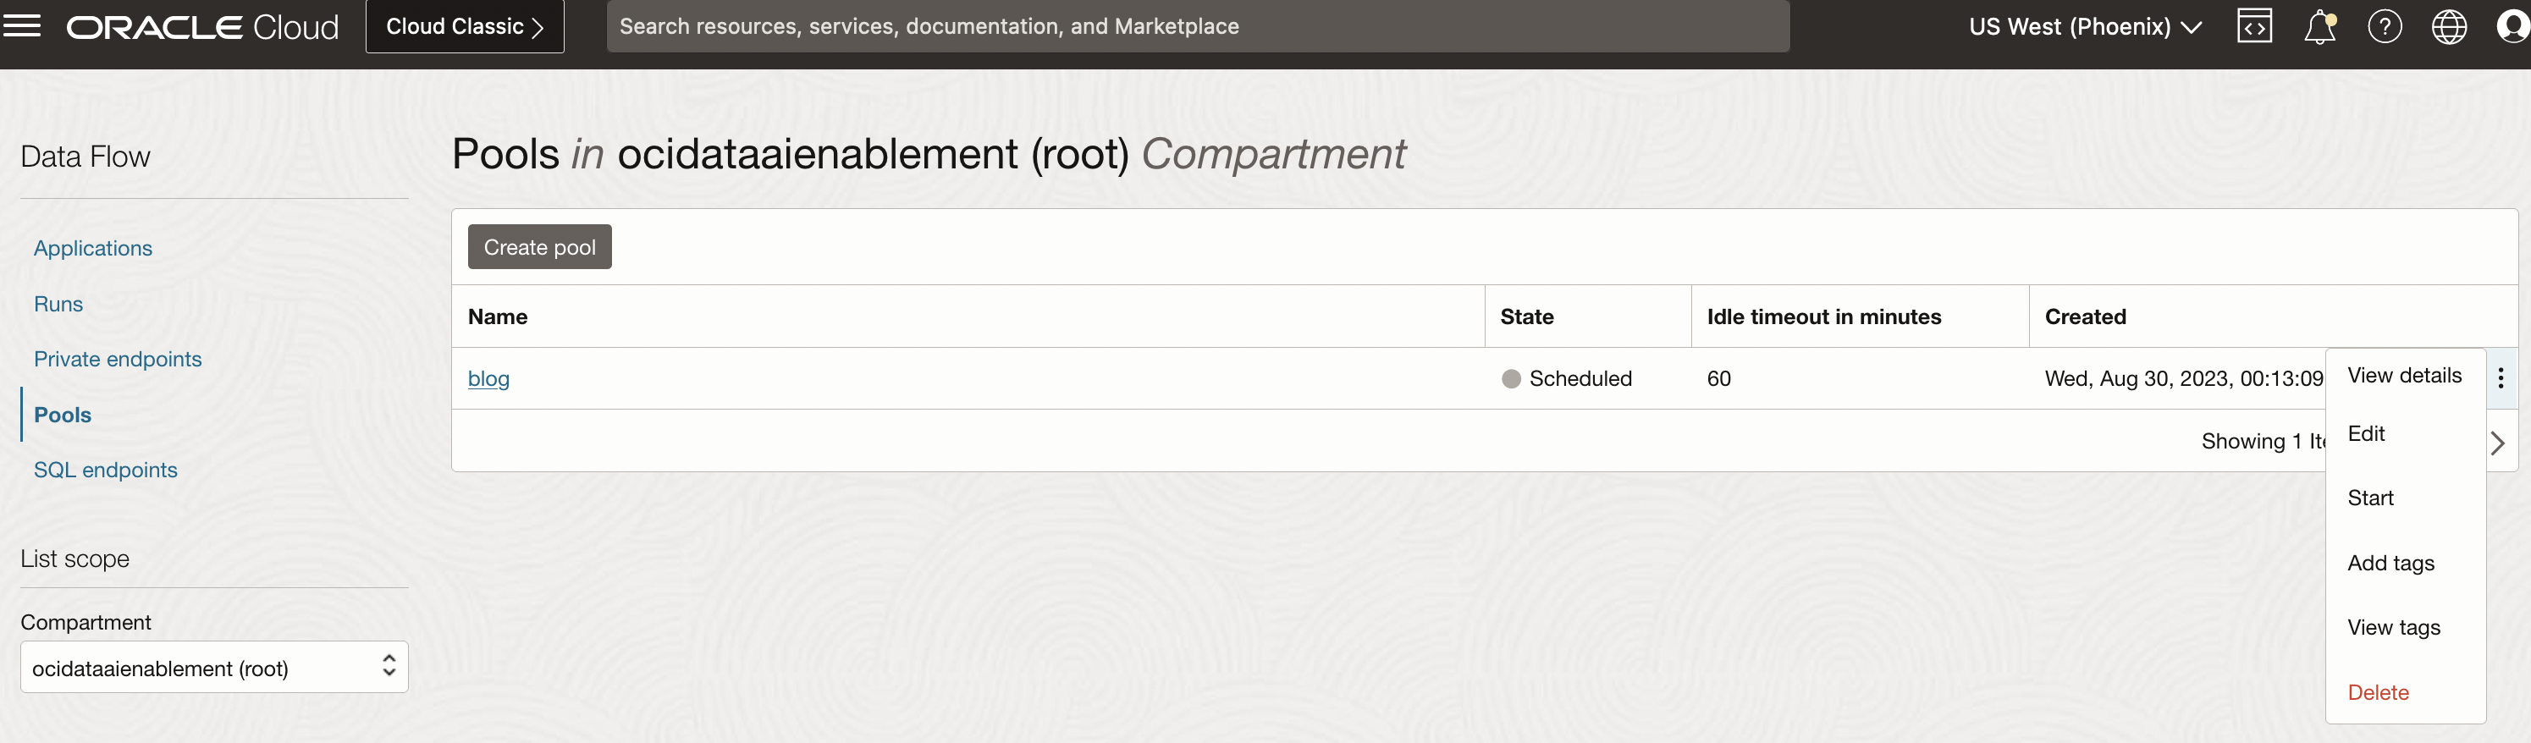Click the Created column header
This screenshot has width=2531, height=743.
point(2085,316)
